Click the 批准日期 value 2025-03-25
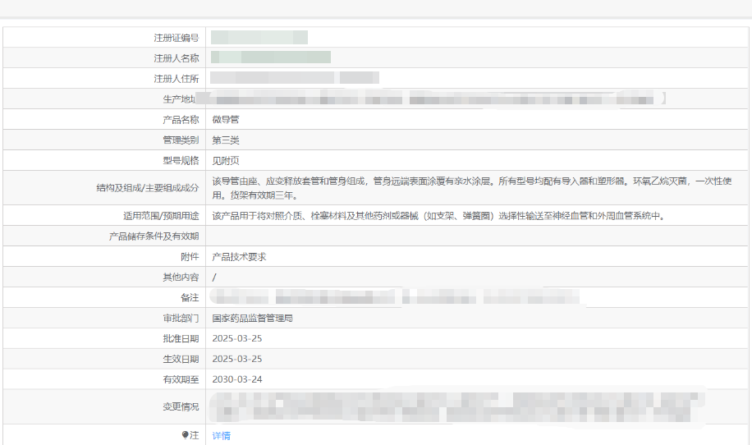The image size is (752, 445). pyautogui.click(x=237, y=338)
